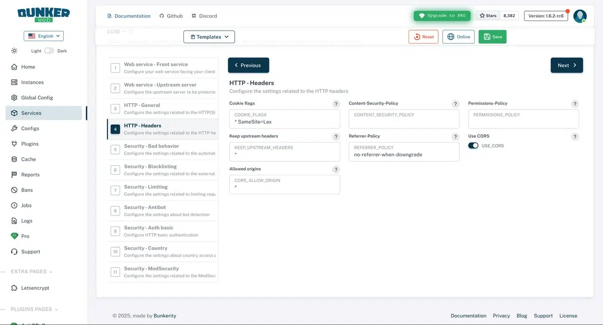Click help icon for Permissions-Policy
The width and height of the screenshot is (603, 325).
(575, 104)
